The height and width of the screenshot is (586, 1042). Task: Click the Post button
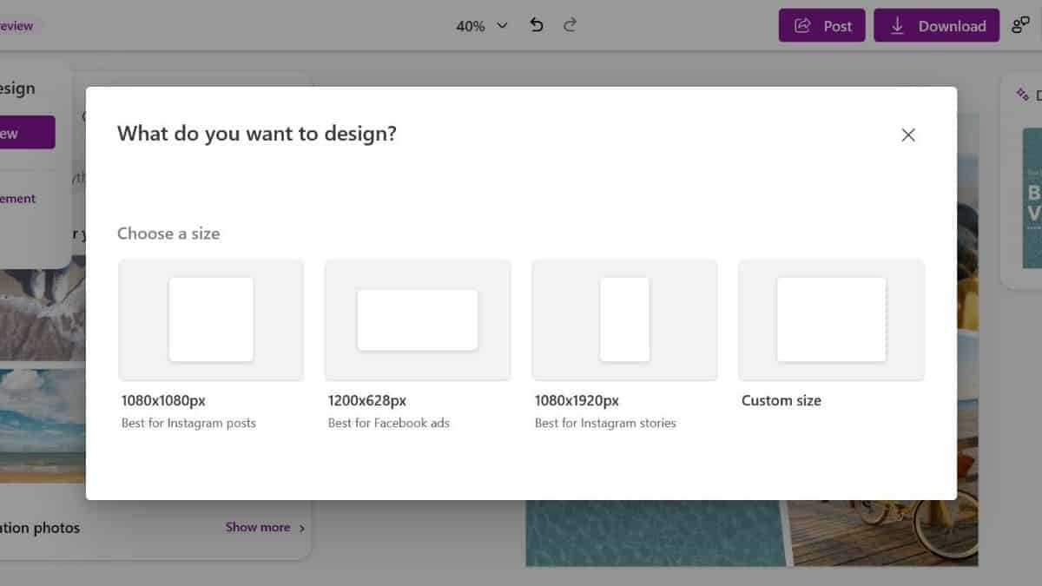[821, 25]
